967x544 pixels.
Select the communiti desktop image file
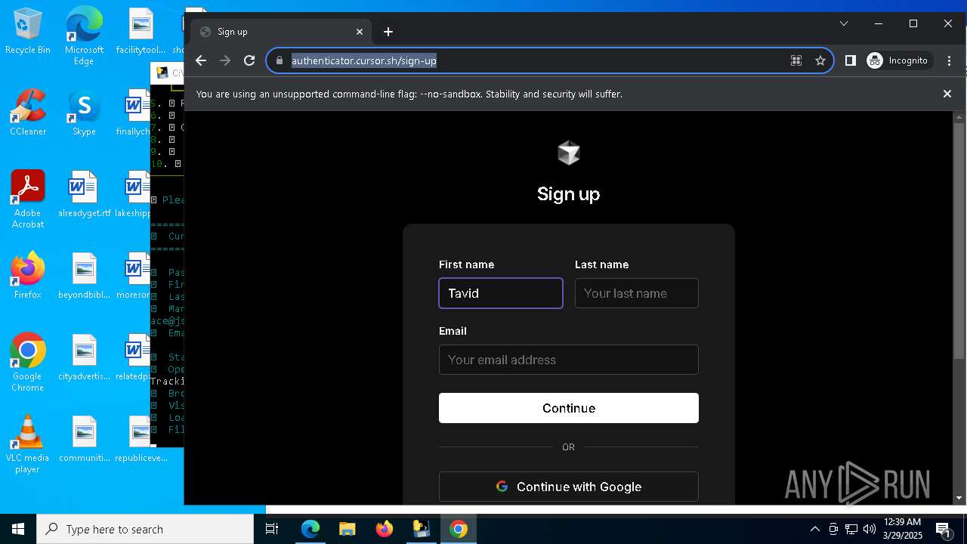coord(84,439)
